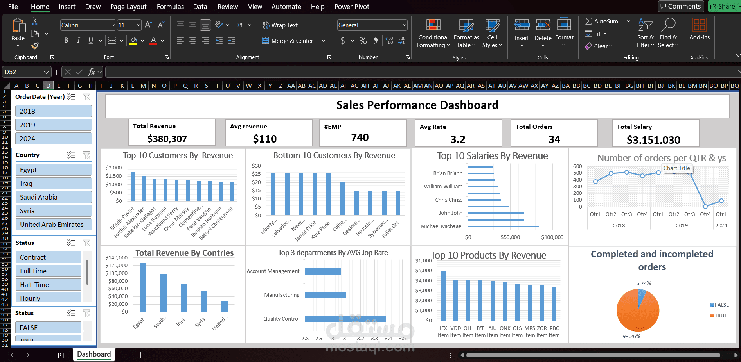The image size is (741, 362).
Task: Add a new sheet with plus button
Action: tap(140, 355)
